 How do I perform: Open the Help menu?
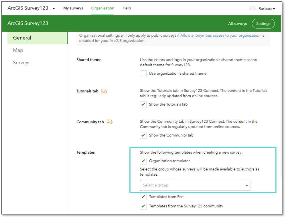(x=127, y=8)
